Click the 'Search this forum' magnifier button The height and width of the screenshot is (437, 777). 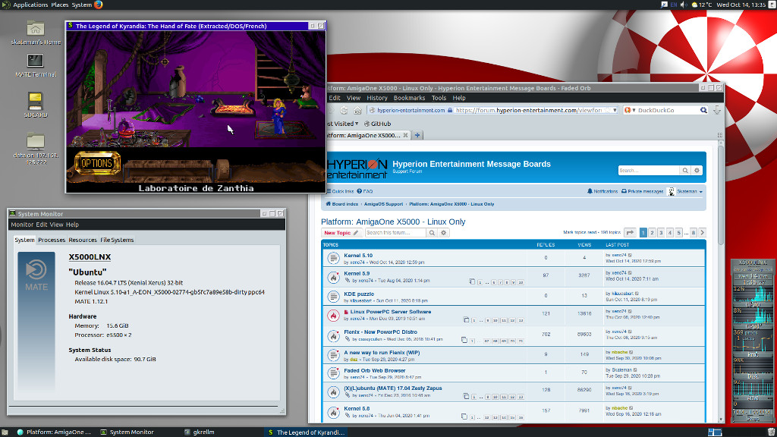pos(432,233)
